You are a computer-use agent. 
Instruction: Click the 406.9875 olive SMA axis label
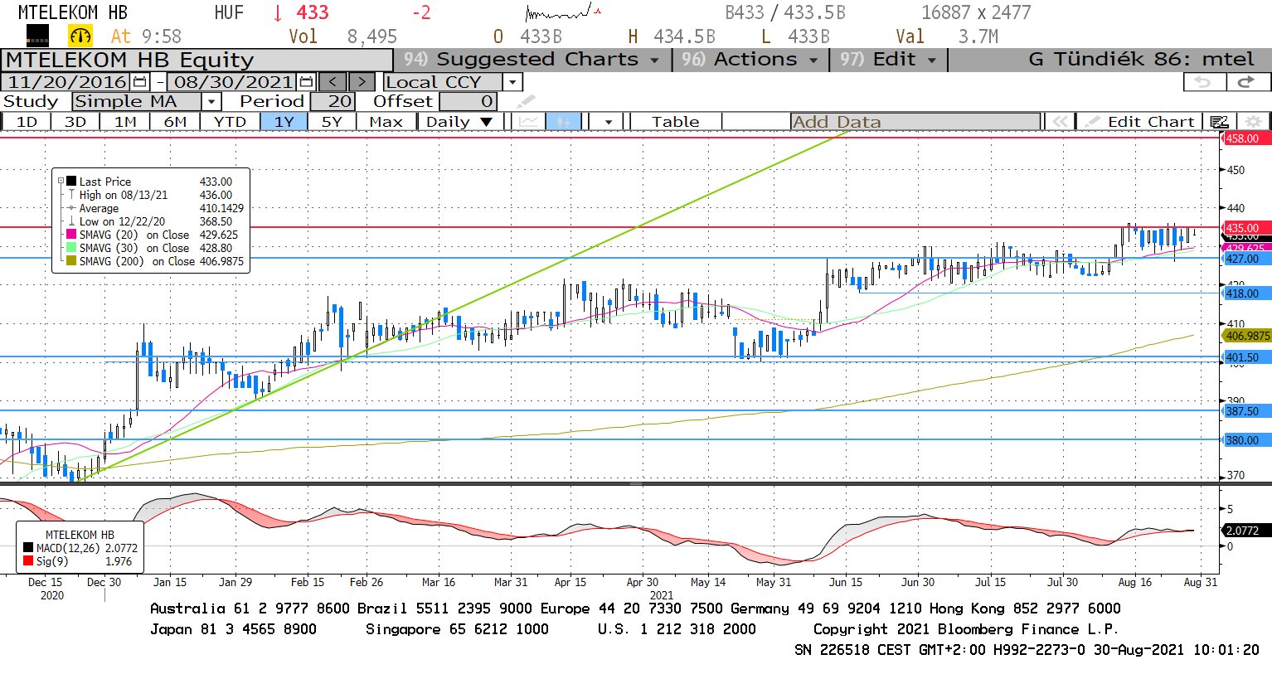[x=1247, y=336]
